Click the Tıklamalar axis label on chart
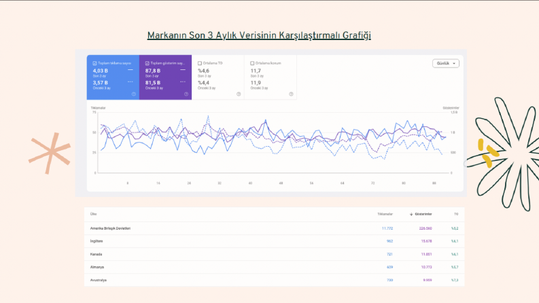Viewport: 539px width, 303px height. coord(98,108)
